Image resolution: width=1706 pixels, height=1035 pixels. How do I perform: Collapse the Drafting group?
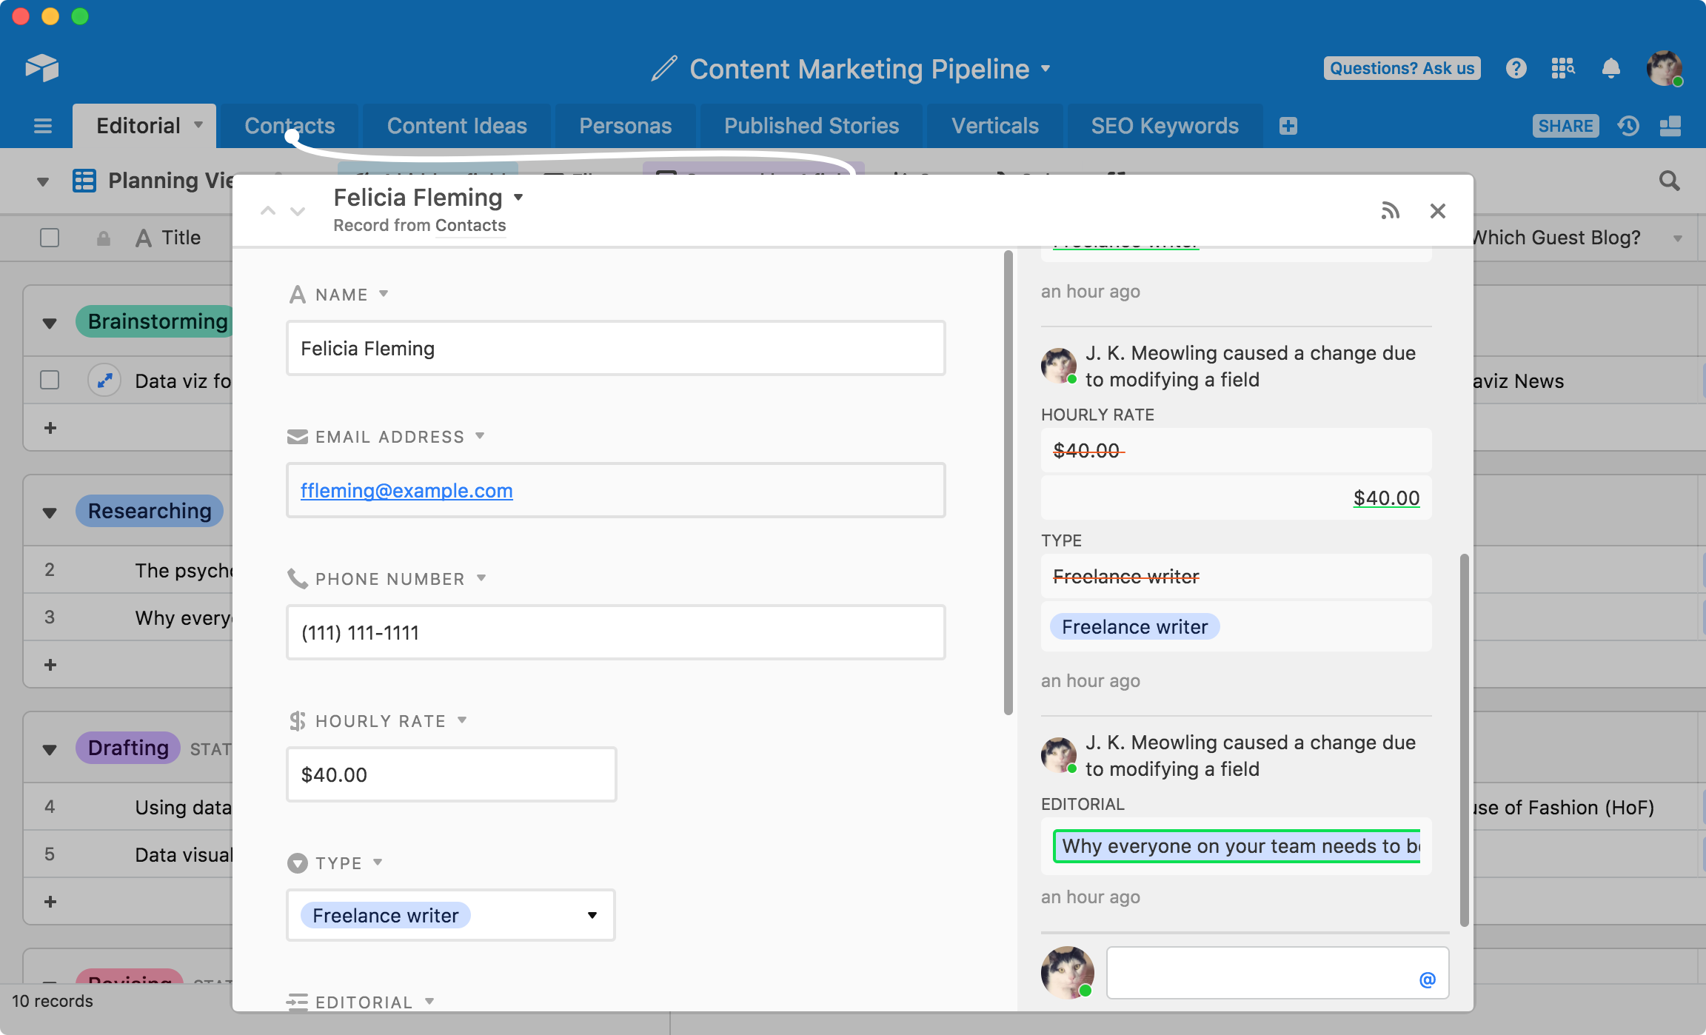[50, 749]
